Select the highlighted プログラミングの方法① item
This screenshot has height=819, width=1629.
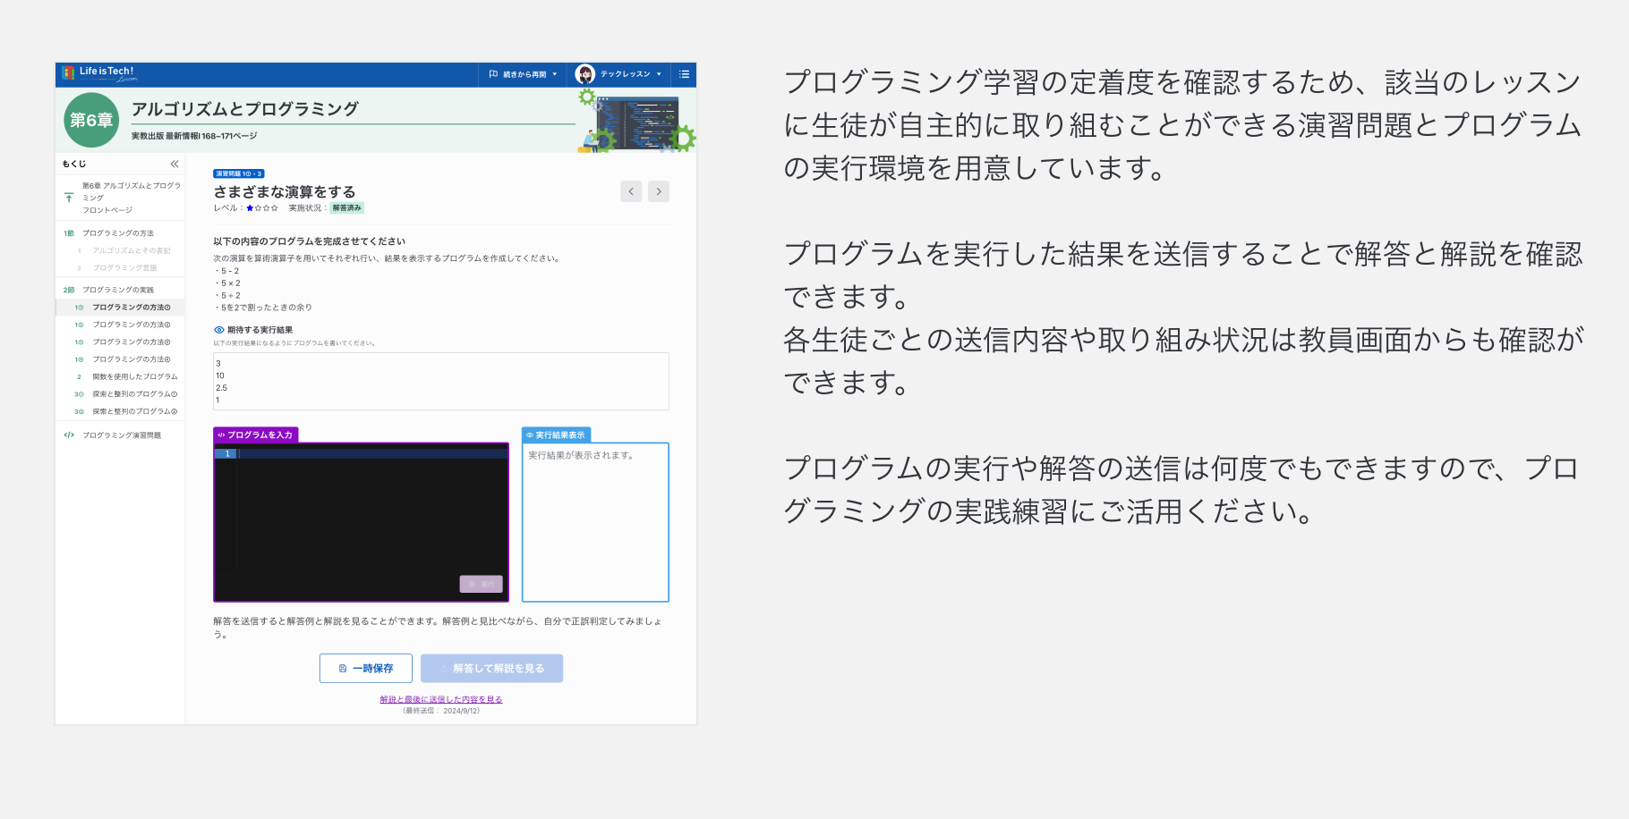[120, 308]
